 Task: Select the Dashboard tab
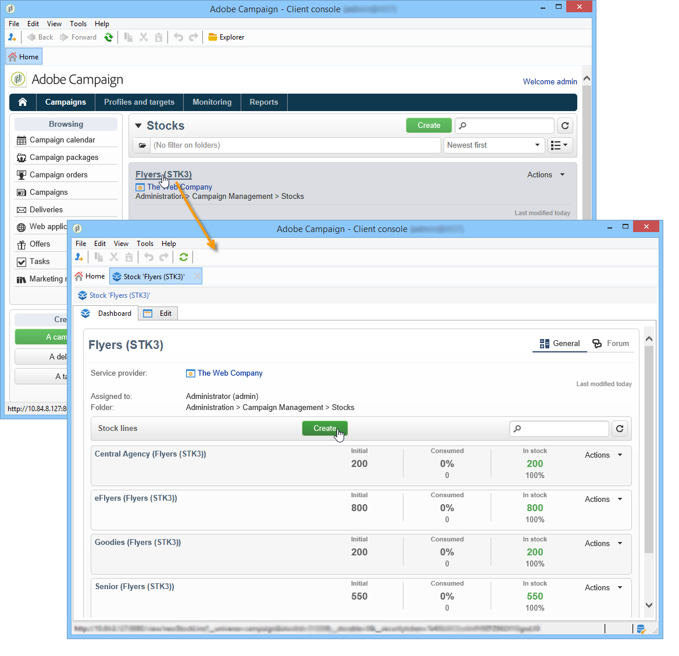point(106,313)
